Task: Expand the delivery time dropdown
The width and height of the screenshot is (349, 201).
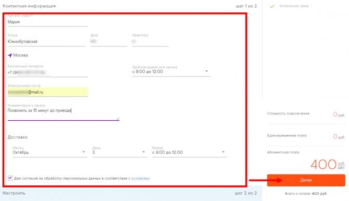Action: click(x=190, y=152)
